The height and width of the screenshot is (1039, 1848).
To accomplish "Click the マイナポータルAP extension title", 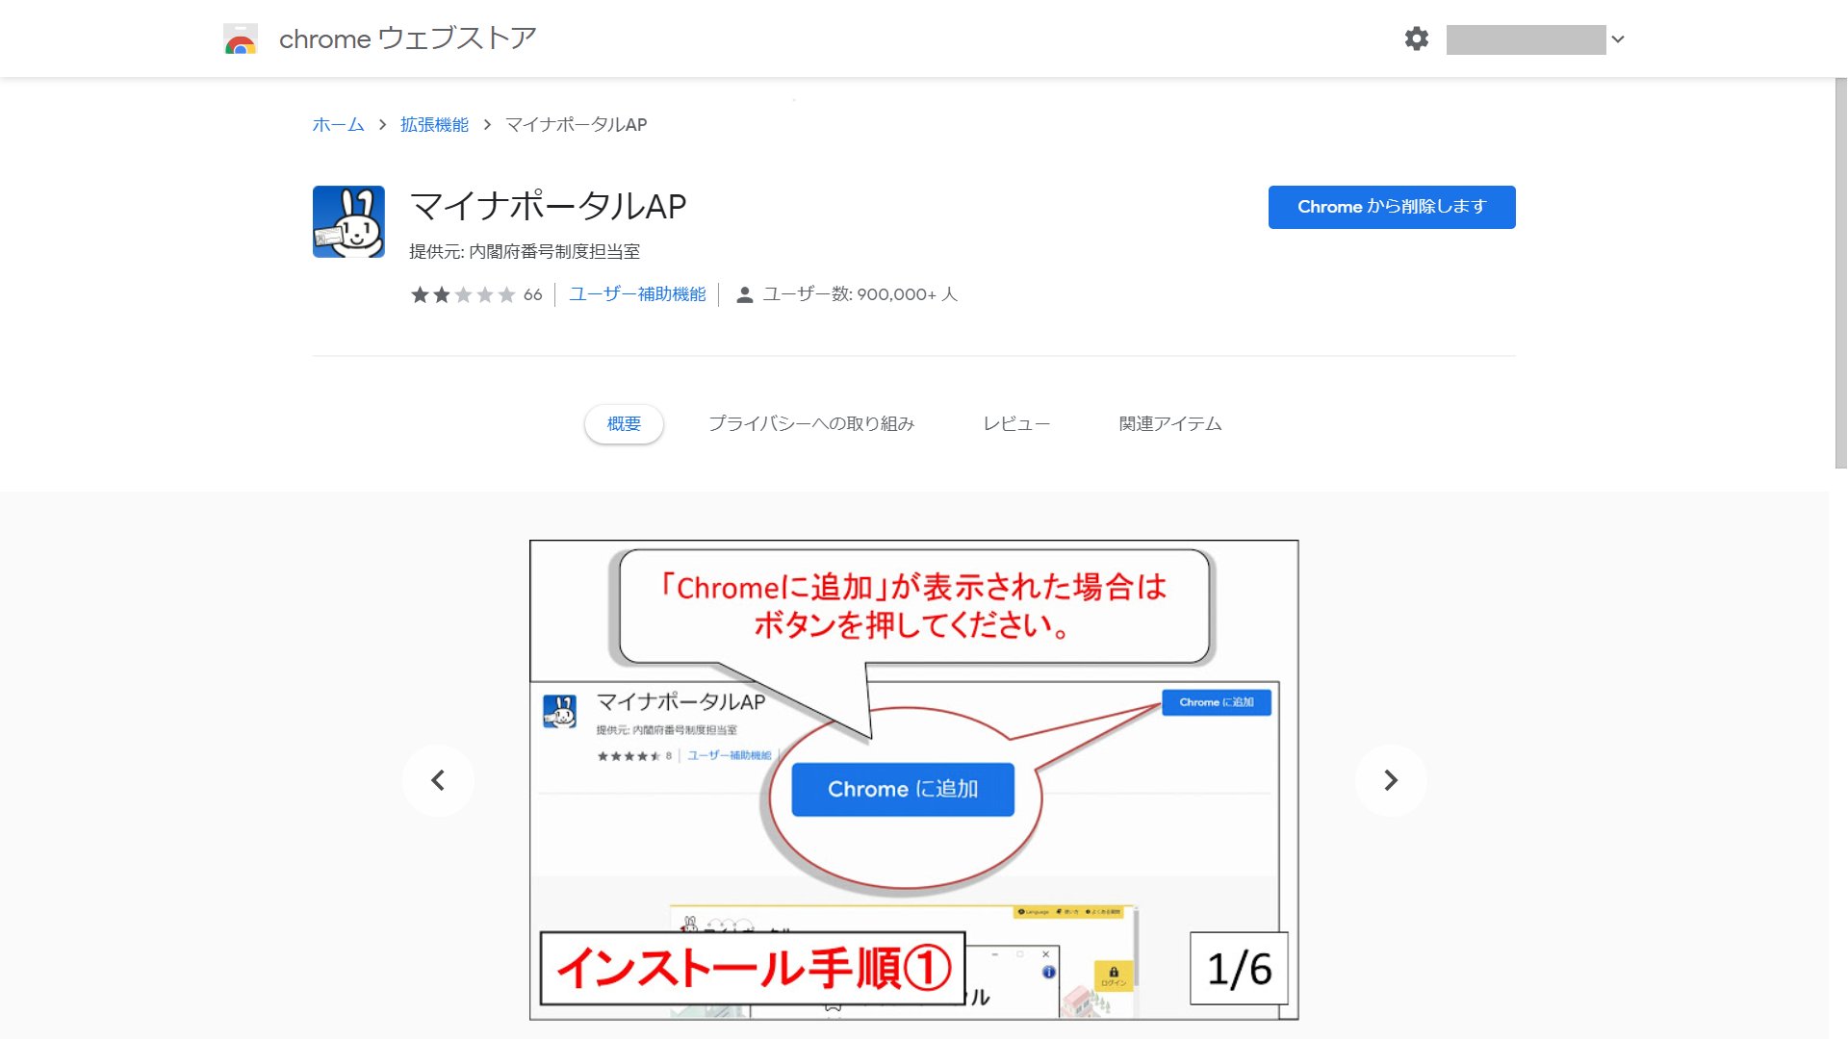I will [548, 207].
